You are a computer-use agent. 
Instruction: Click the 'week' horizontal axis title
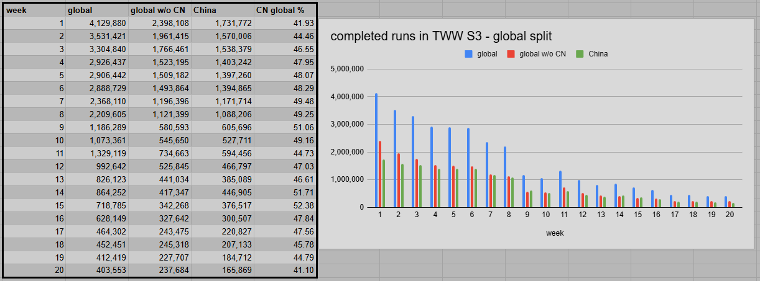coord(555,233)
